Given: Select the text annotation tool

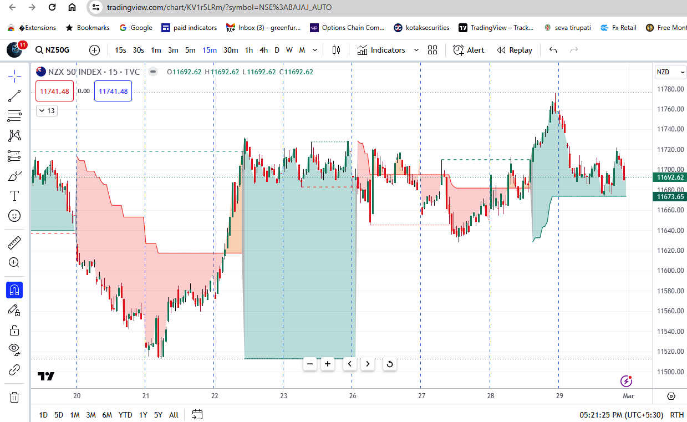Looking at the screenshot, I should coord(14,196).
